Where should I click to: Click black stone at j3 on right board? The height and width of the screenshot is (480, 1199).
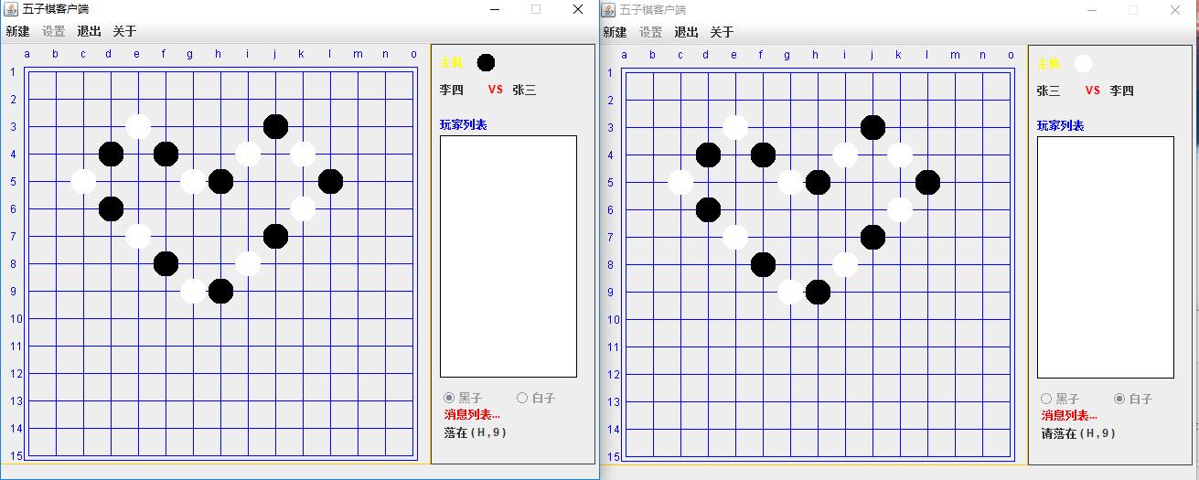(x=872, y=127)
